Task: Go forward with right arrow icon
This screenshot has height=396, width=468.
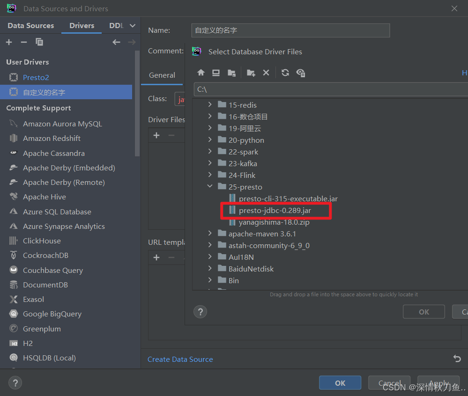Action: (132, 42)
